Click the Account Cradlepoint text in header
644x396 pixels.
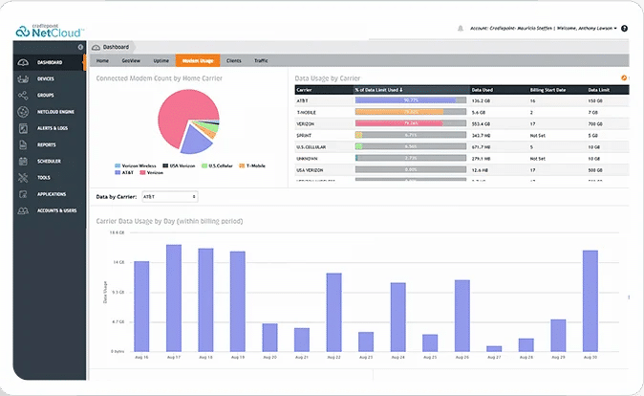[511, 29]
